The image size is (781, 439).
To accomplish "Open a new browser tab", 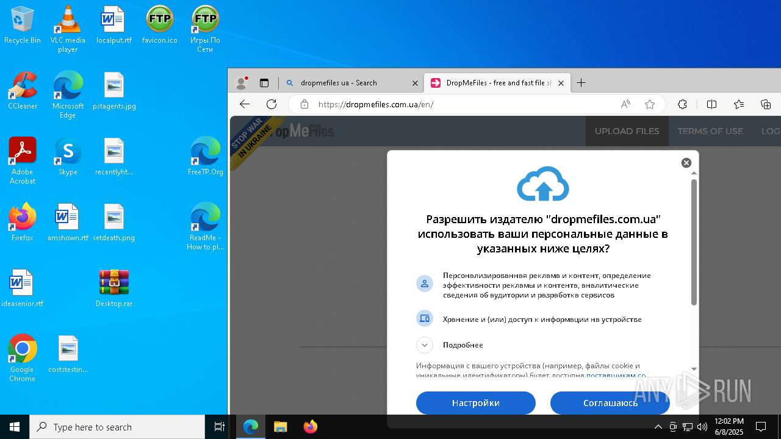I will pyautogui.click(x=581, y=83).
